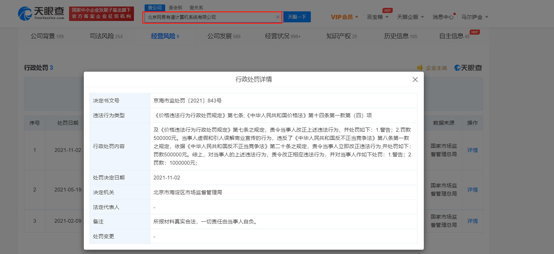The height and width of the screenshot is (254, 554).
Task: Close the 行政处罚详情 dialog
Action: [415, 79]
